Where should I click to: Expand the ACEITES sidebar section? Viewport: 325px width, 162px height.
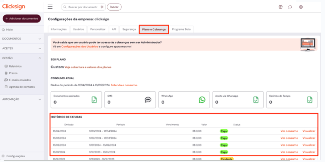coord(40,48)
